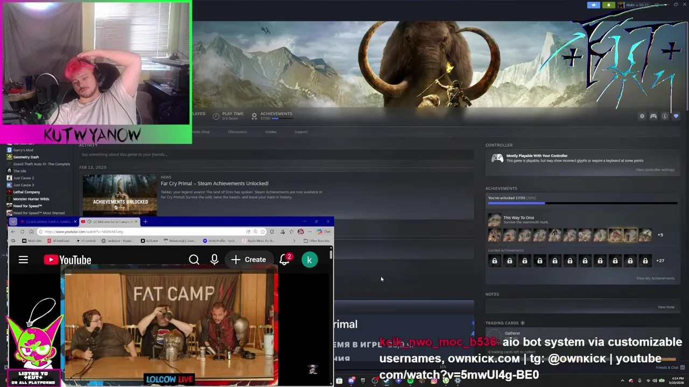Select Geometry Dash in library list
The width and height of the screenshot is (689, 387).
25,157
